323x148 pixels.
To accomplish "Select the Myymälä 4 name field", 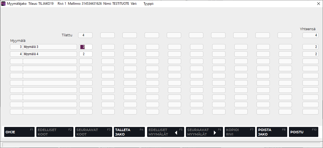I will (50, 54).
